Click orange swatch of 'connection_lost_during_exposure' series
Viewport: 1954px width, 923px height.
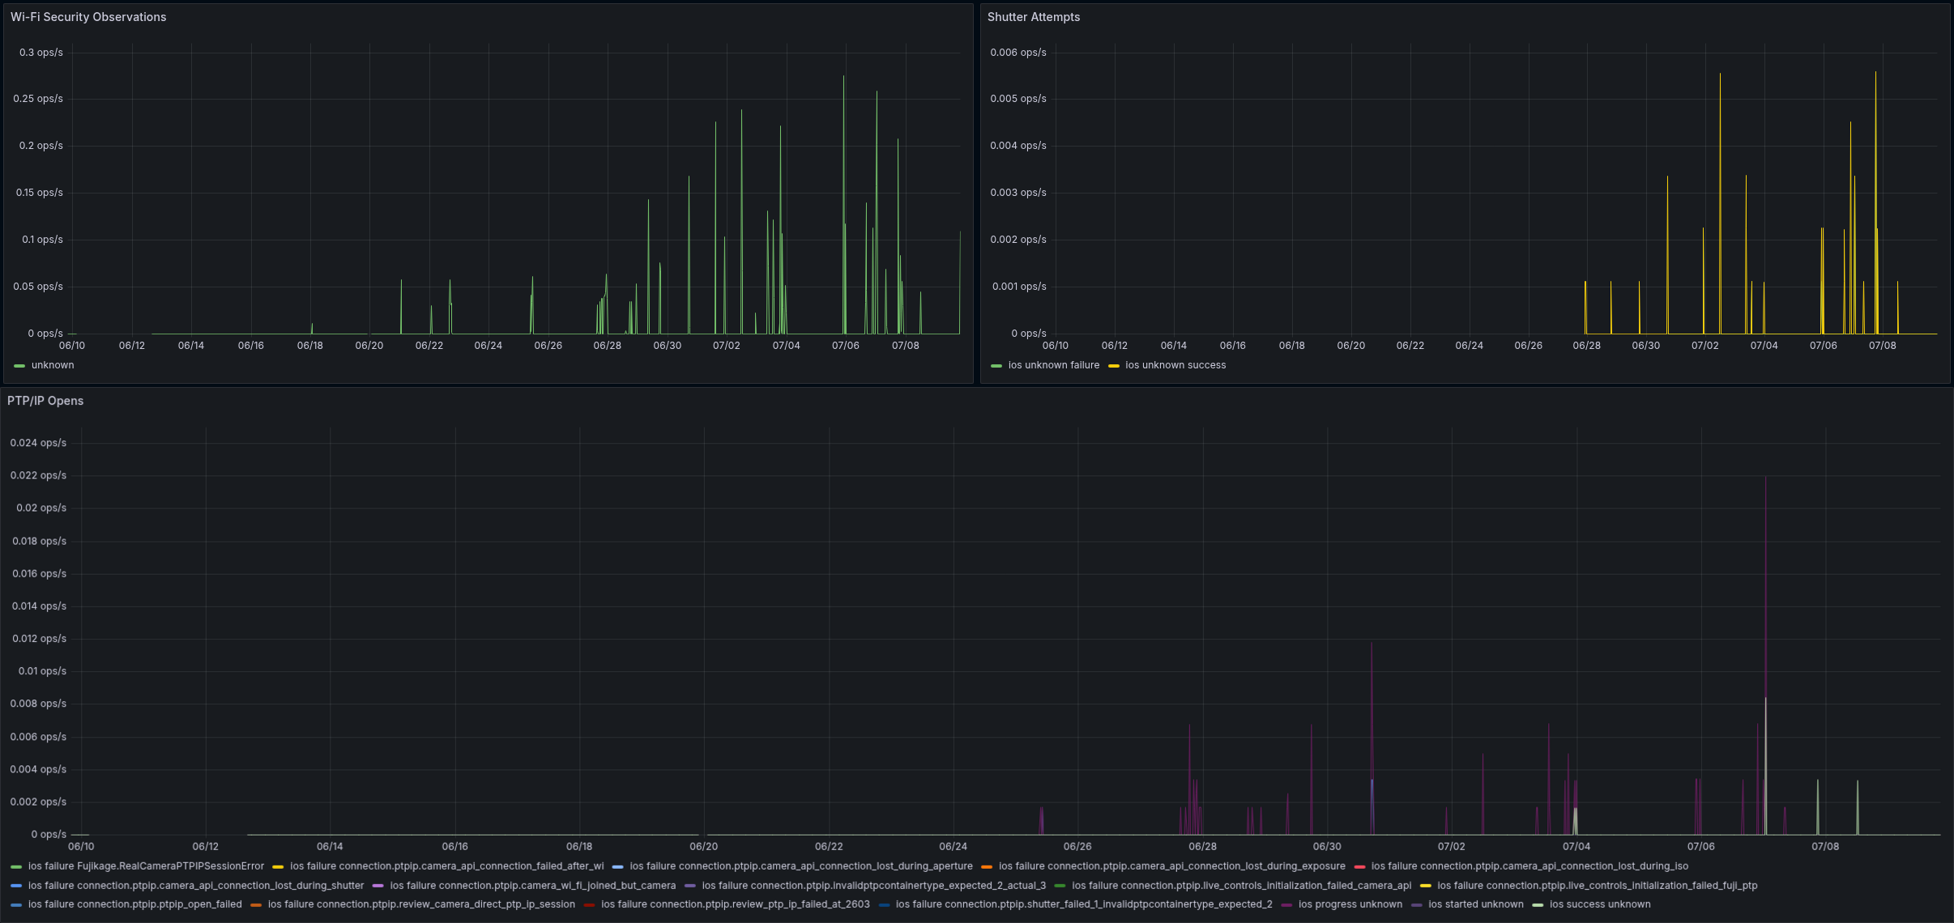(987, 867)
